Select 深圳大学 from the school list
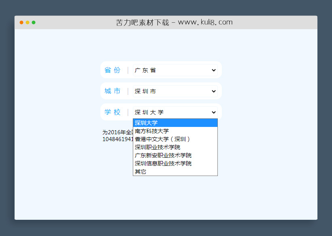The height and width of the screenshot is (236, 332). coord(162,122)
